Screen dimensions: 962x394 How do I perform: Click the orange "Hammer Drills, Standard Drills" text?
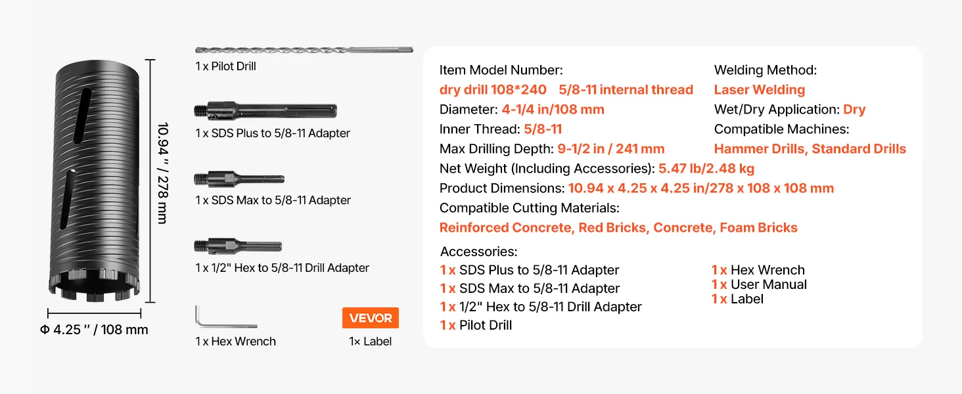(810, 149)
